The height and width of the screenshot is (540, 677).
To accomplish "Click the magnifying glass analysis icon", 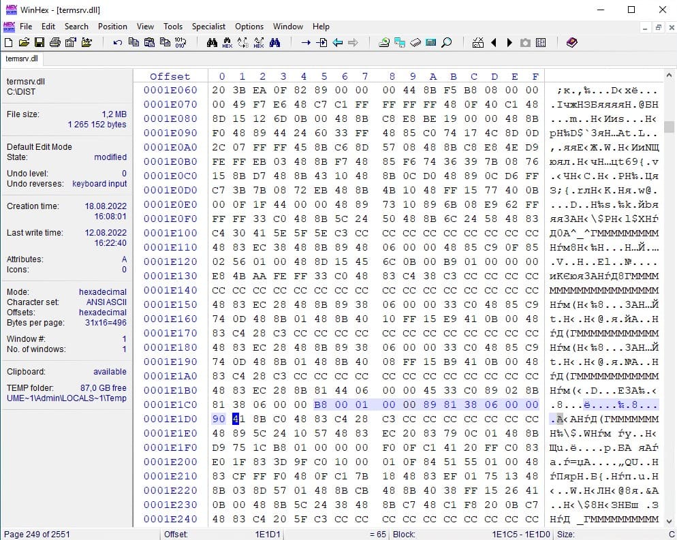I will 447,42.
